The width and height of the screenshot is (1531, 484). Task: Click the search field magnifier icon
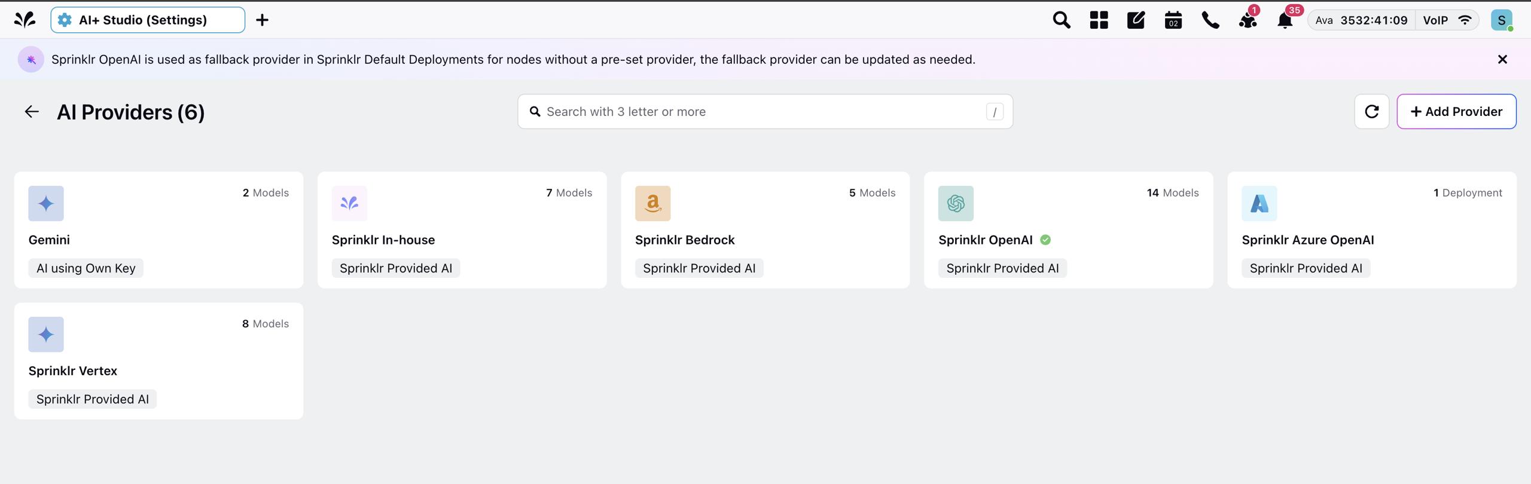coord(535,112)
